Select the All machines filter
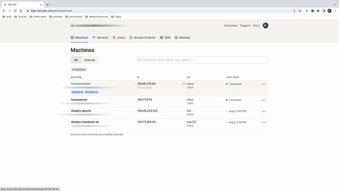Viewport: 339px width, 191px height. click(x=76, y=60)
